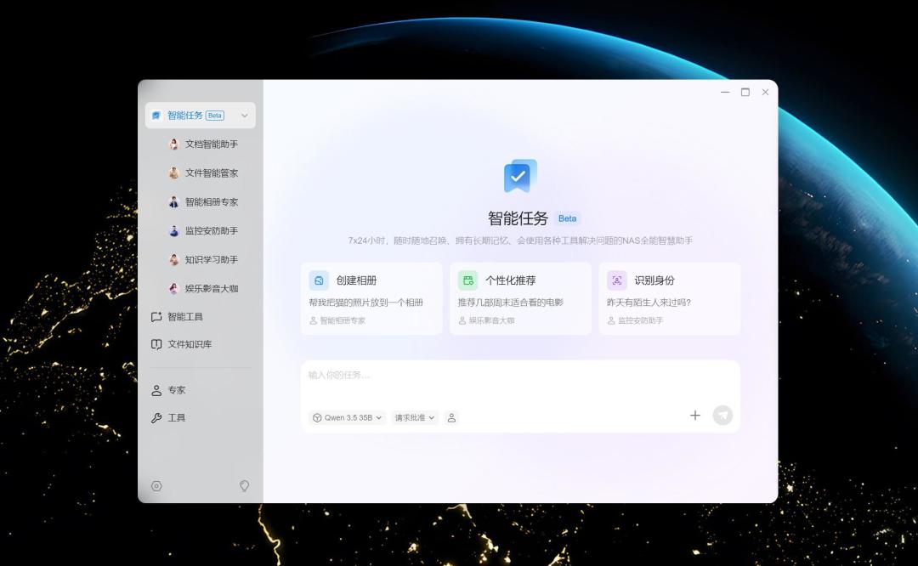This screenshot has width=918, height=566.
Task: Click the 娱乐影音大咖 avatar icon
Action: [x=173, y=288]
